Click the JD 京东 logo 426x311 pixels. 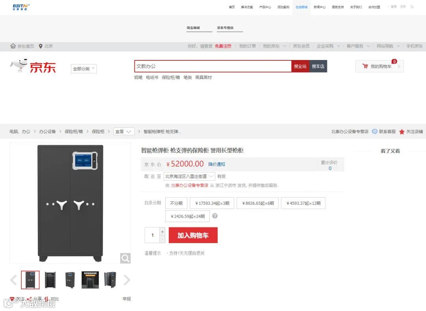pos(33,66)
